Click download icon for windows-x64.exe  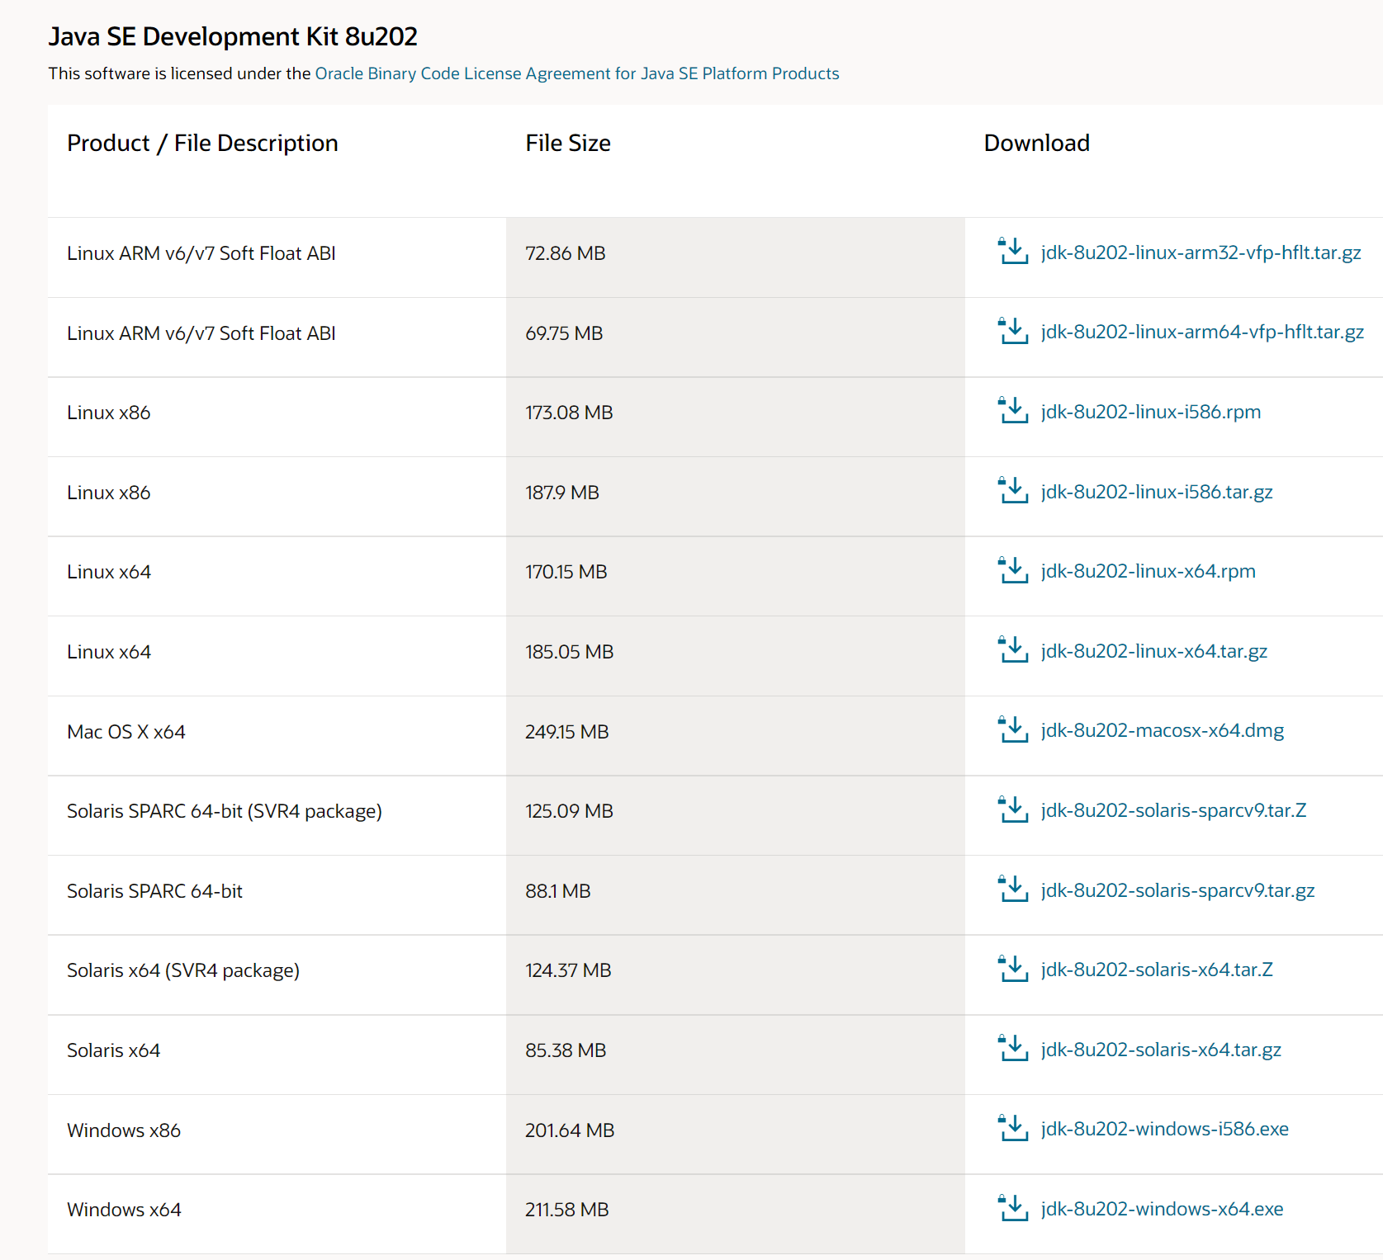(1012, 1208)
